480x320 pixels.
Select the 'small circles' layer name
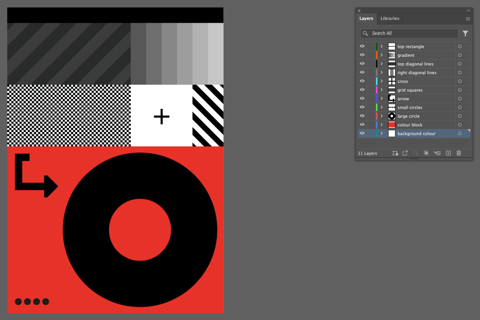[x=410, y=108]
